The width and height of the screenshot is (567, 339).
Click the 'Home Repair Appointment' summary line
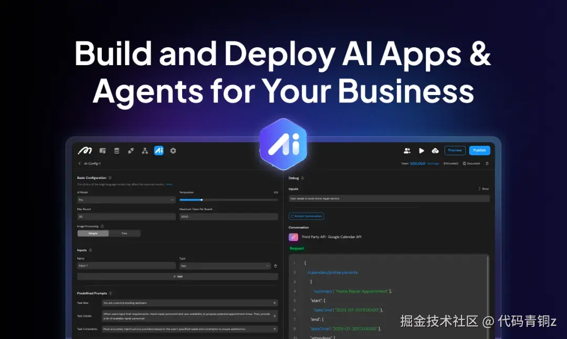(x=353, y=291)
